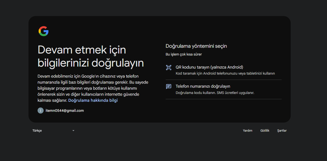Click the account avatar next to itemn0544@gmail.com
The width and height of the screenshot is (327, 161).
coord(40,111)
